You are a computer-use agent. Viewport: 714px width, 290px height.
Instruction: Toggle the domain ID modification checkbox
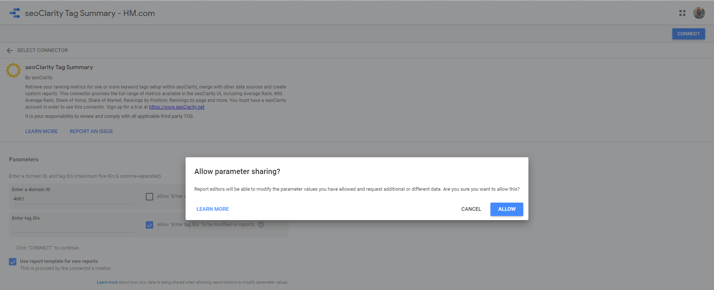point(149,197)
